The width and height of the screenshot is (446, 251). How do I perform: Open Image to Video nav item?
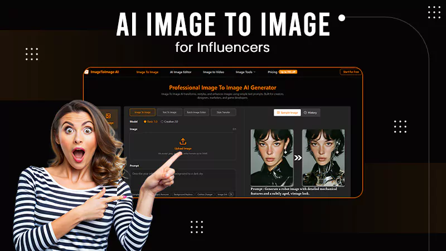(214, 72)
